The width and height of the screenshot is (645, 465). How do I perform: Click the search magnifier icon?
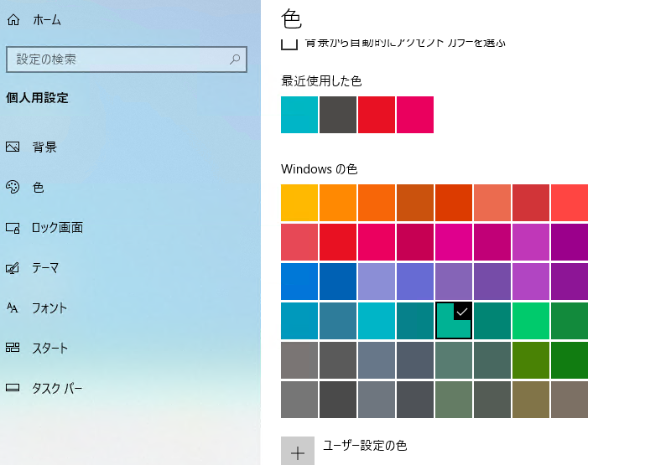point(235,59)
